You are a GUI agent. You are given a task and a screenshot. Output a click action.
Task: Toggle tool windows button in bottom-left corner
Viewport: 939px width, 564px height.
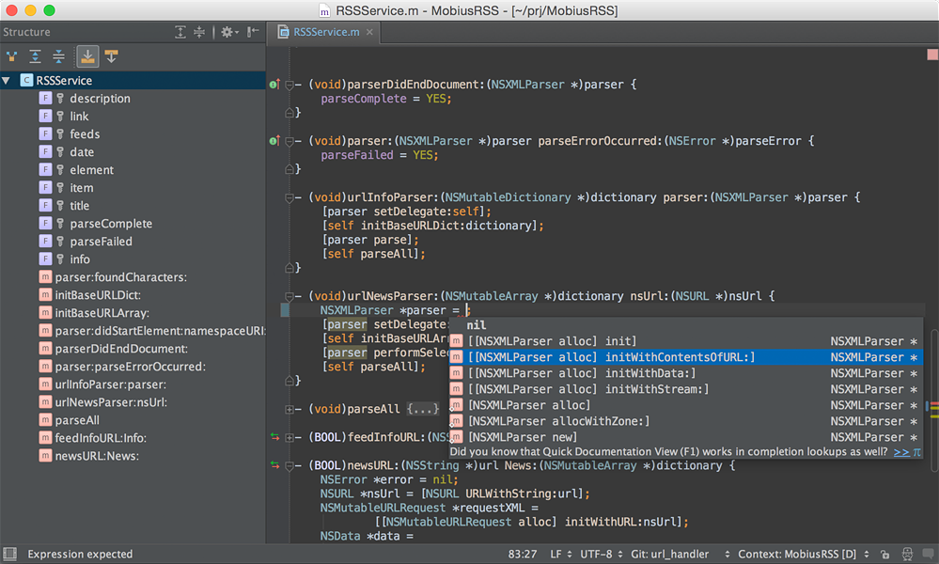(x=9, y=555)
